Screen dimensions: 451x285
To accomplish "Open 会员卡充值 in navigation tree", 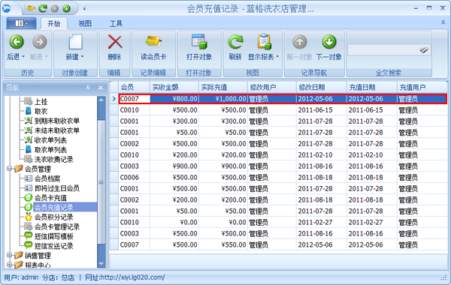I will 50,198.
